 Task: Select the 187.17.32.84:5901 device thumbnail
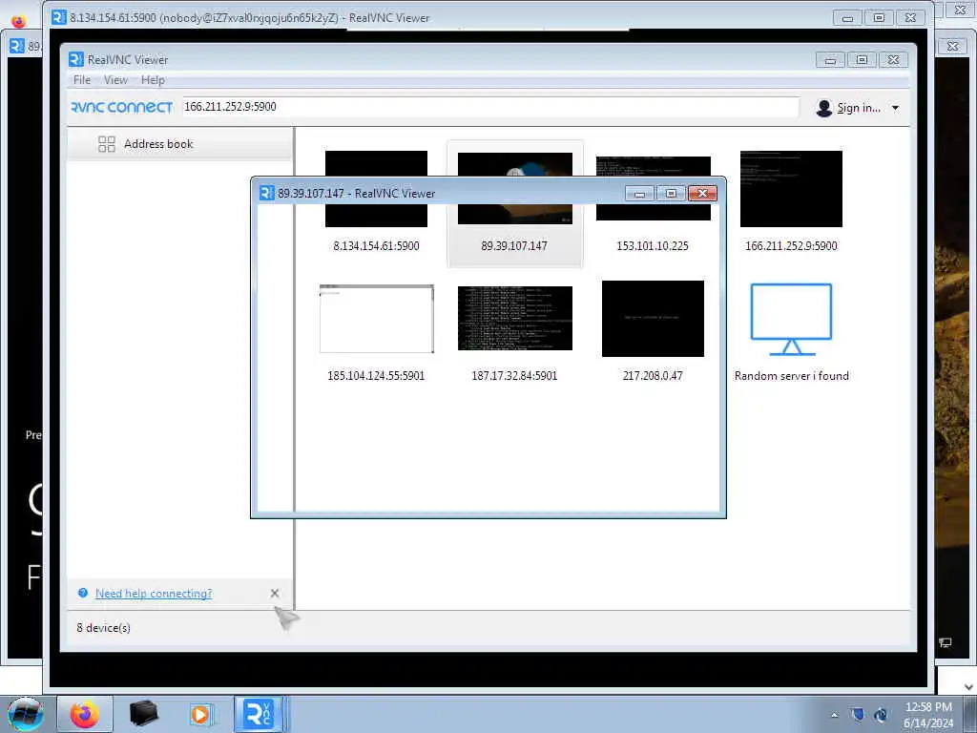point(514,318)
